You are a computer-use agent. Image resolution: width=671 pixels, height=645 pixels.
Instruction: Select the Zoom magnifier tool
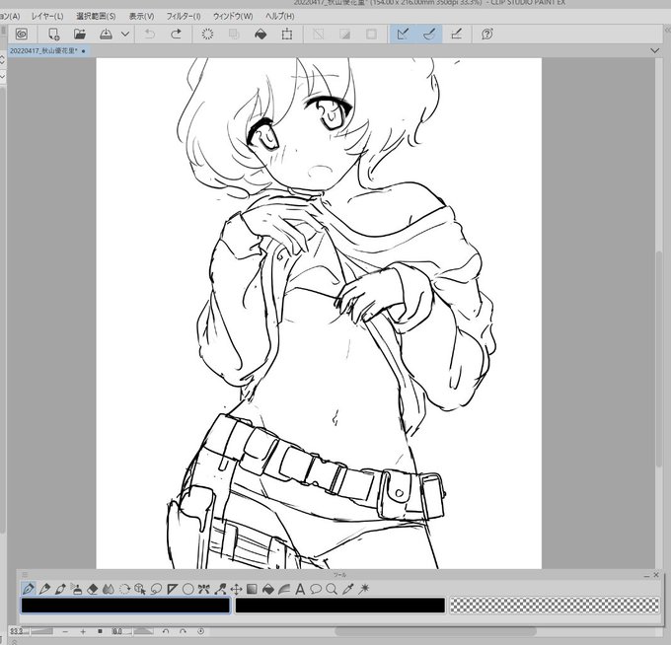[x=332, y=589]
